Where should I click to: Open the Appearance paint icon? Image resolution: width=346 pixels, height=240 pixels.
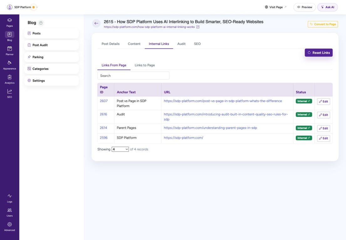pyautogui.click(x=9, y=63)
